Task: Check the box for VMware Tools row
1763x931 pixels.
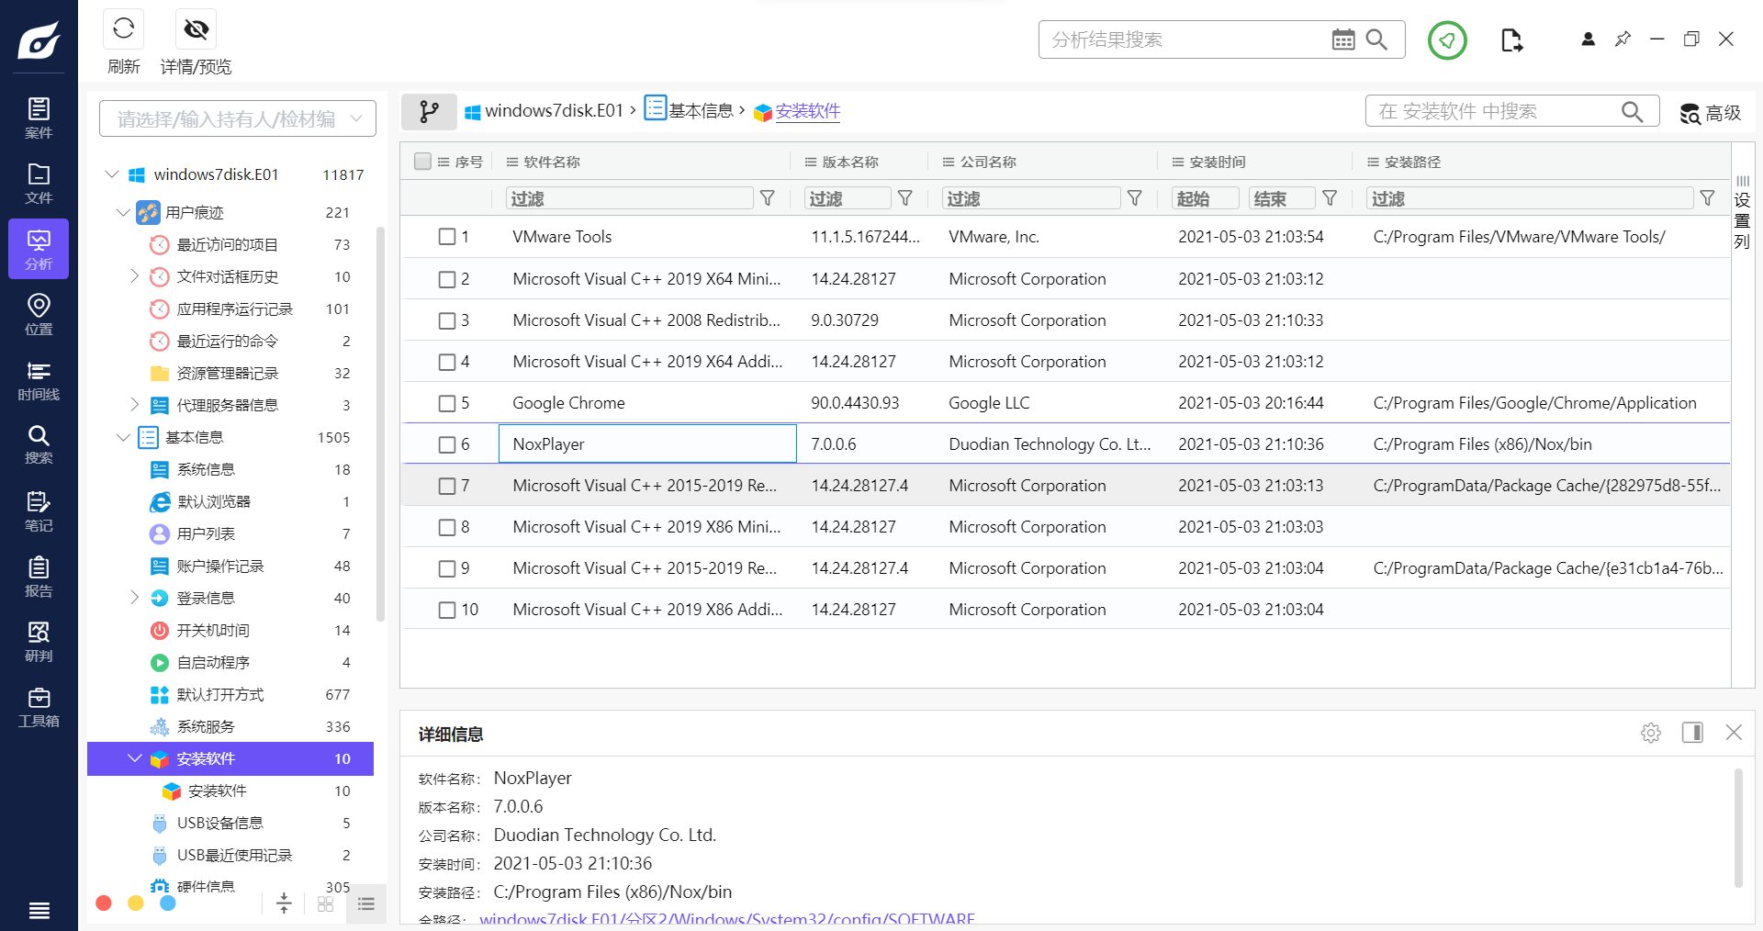Action: click(447, 237)
